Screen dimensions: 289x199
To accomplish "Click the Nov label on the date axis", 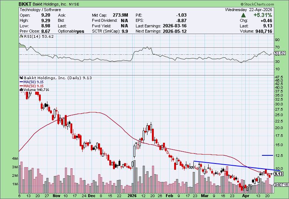I will [x=56, y=196].
